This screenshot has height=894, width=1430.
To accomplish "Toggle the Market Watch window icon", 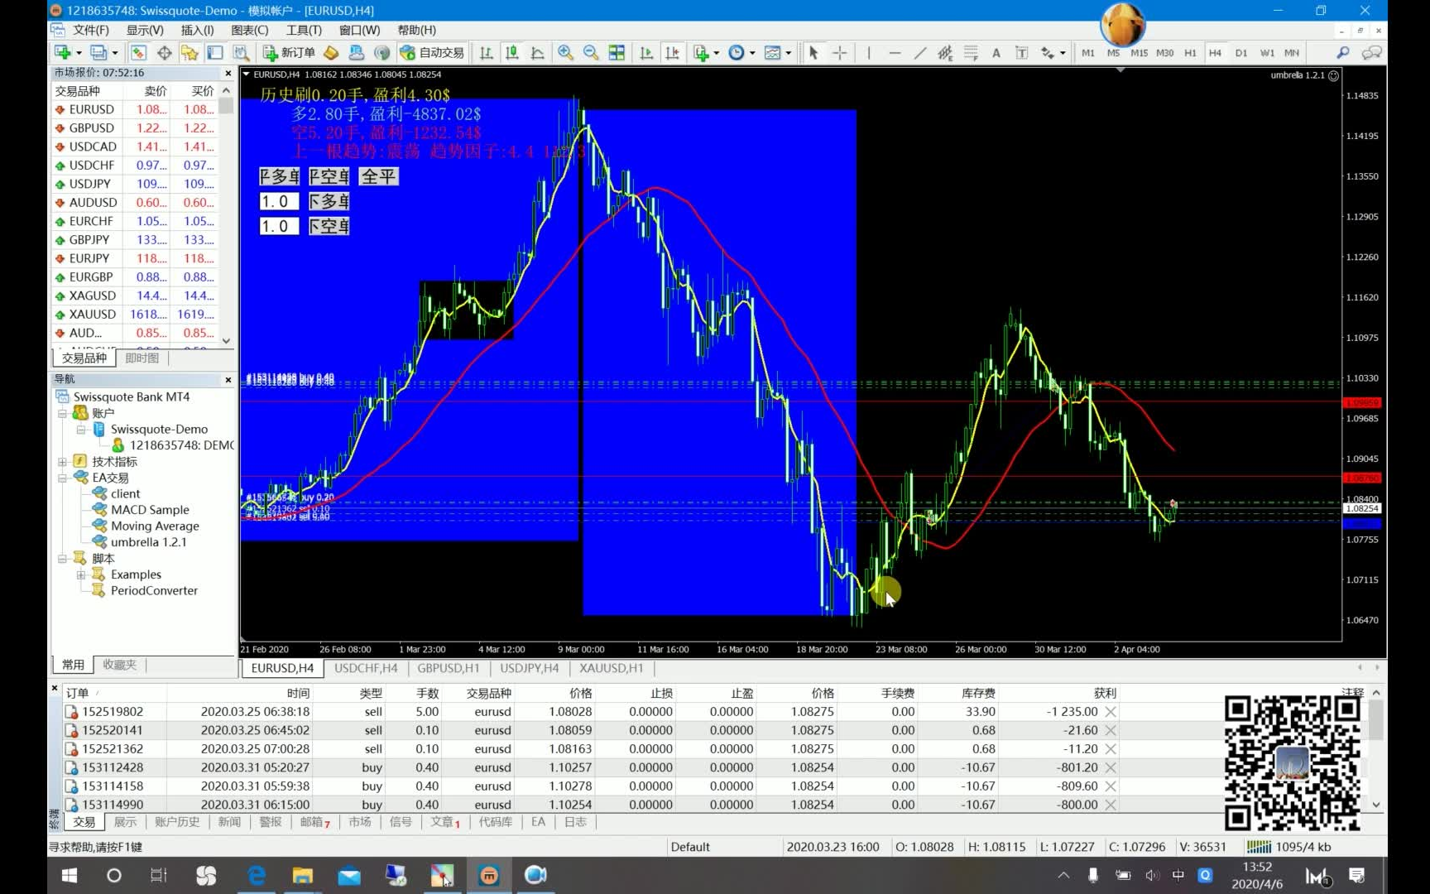I will click(138, 52).
